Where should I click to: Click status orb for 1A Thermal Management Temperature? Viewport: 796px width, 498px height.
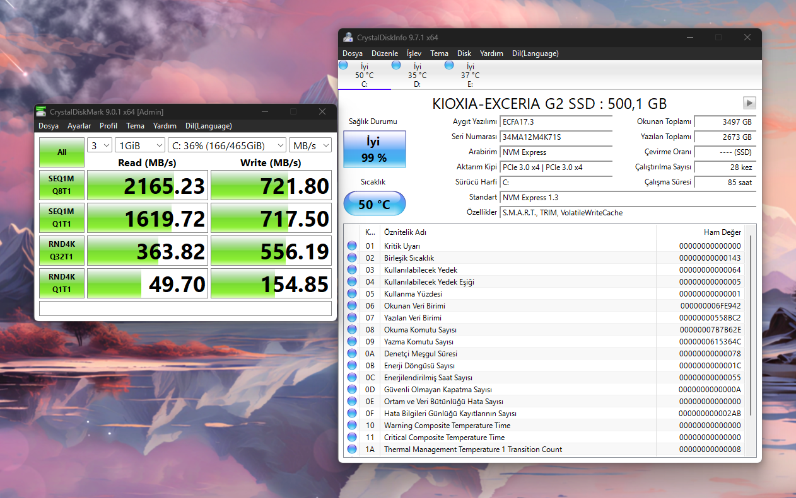(352, 450)
